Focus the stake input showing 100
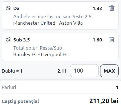Image resolution: width=121 pixels, height=107 pixels. [84, 71]
